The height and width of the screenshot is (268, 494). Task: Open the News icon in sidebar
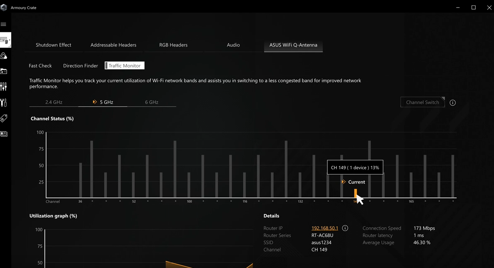[x=4, y=134]
